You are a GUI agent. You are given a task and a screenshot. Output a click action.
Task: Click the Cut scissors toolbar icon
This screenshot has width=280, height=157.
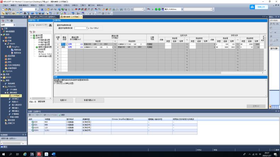point(42,9)
